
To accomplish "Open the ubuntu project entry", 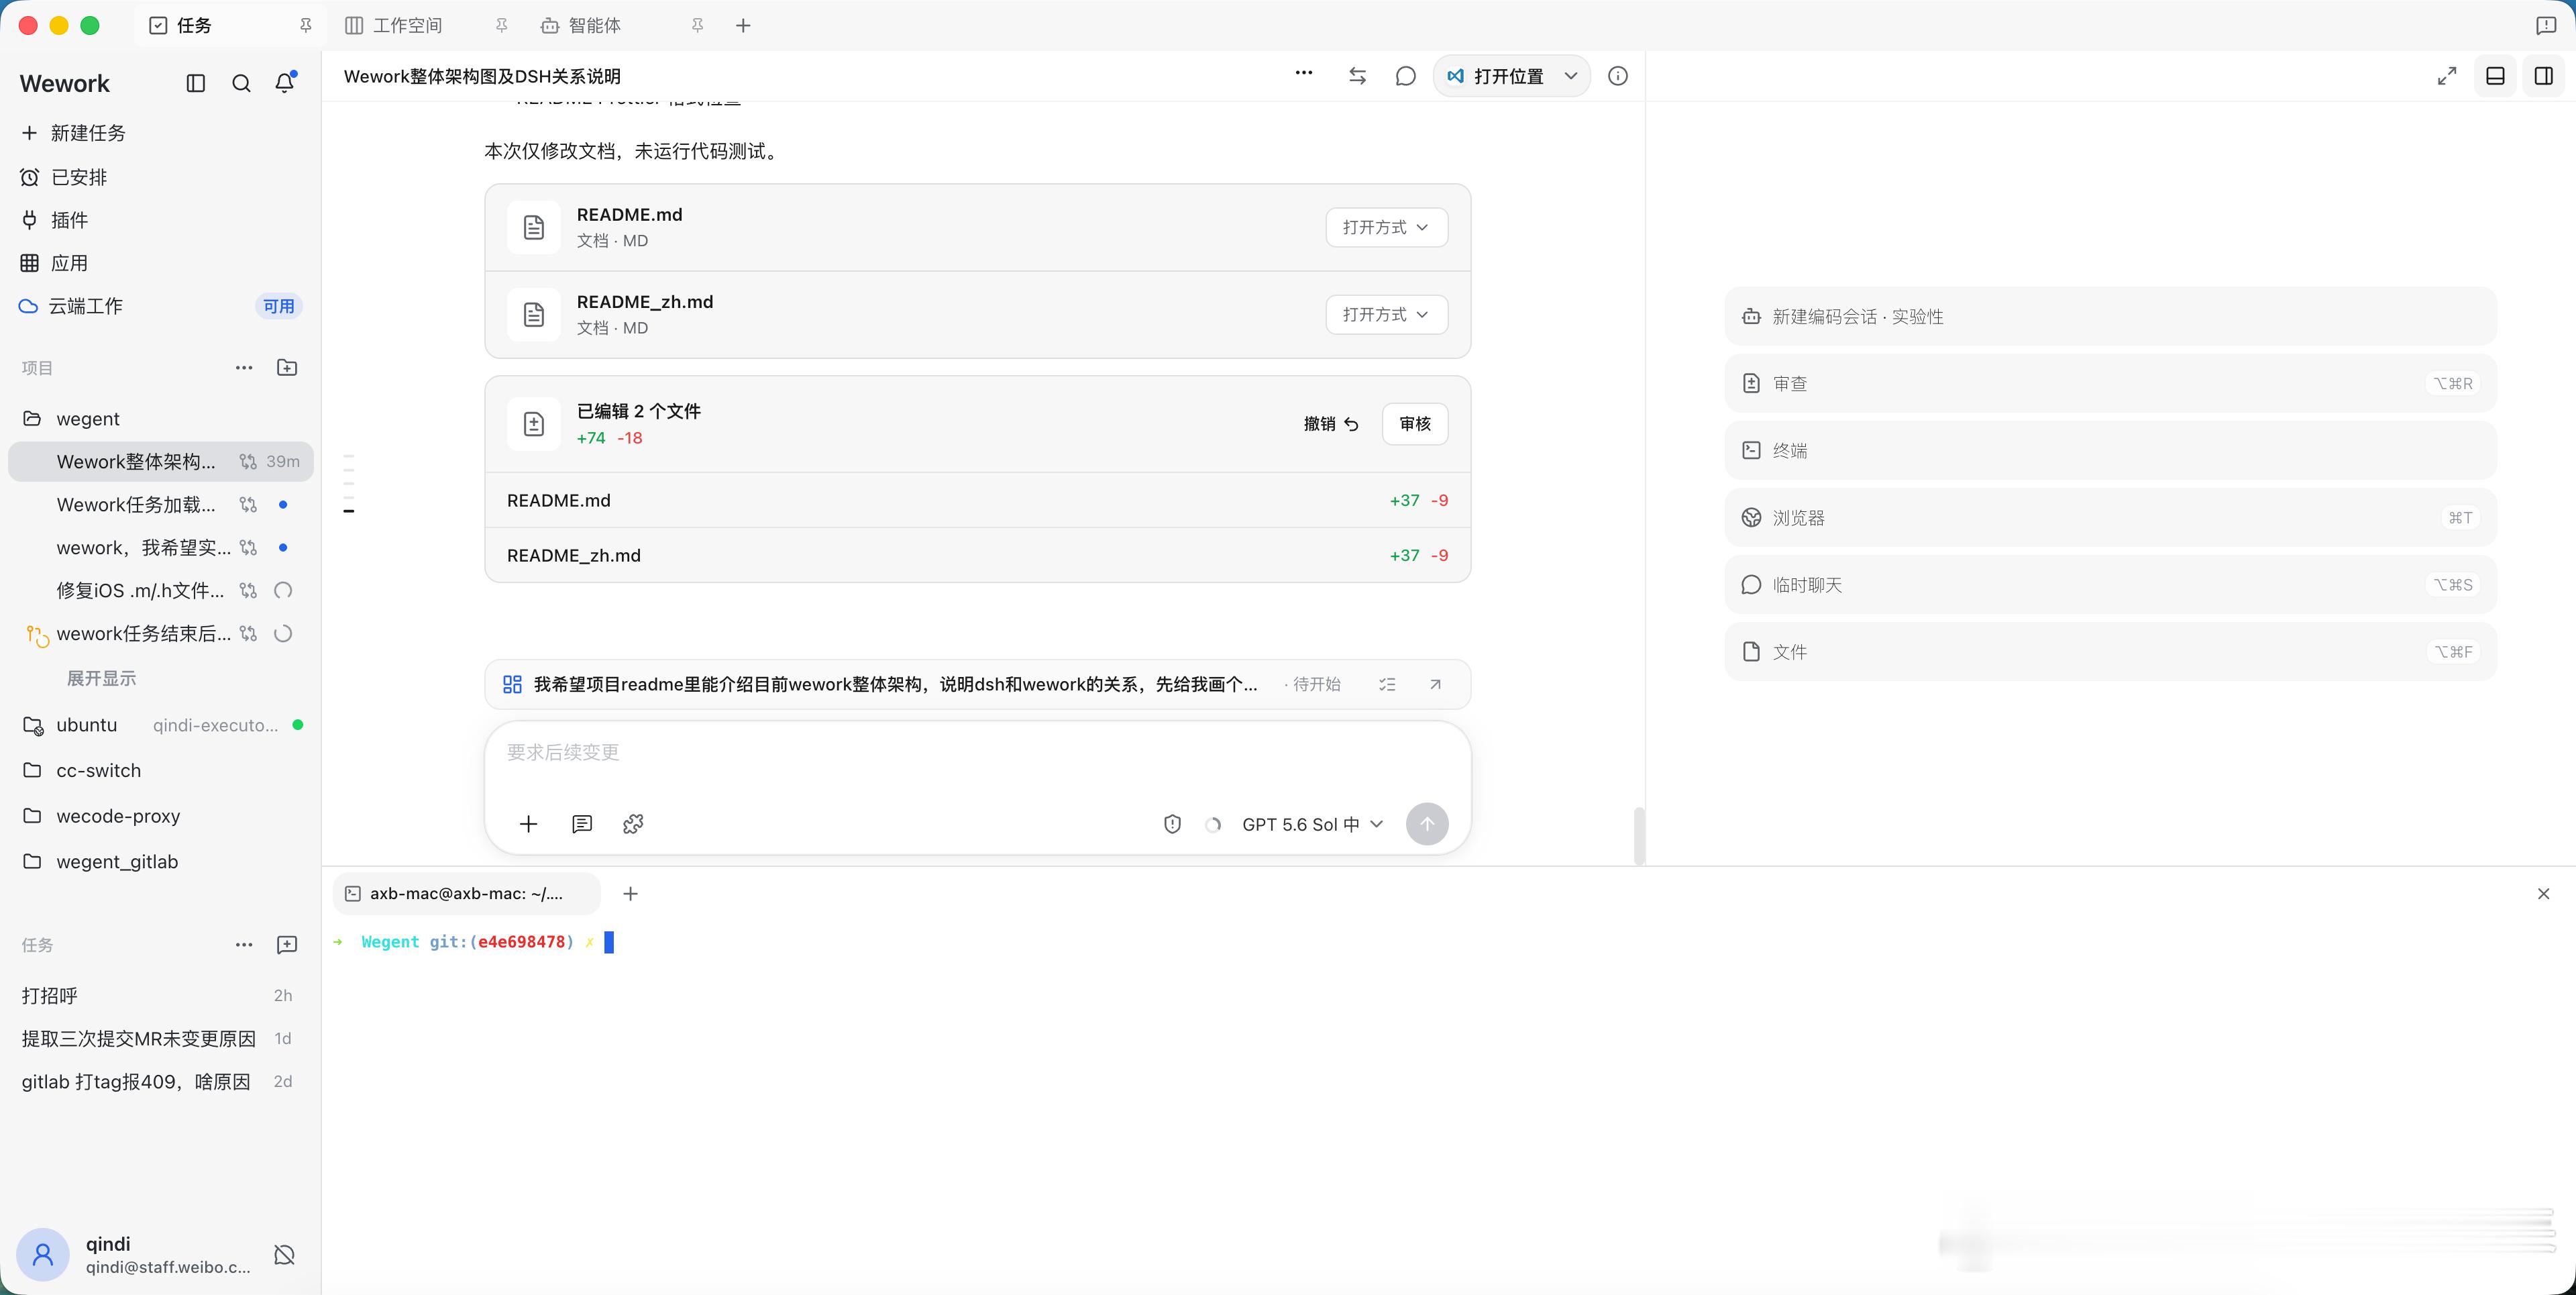I will (160, 725).
